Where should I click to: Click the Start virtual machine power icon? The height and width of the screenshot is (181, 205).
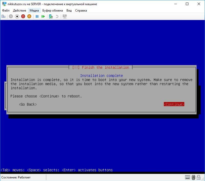11,16
